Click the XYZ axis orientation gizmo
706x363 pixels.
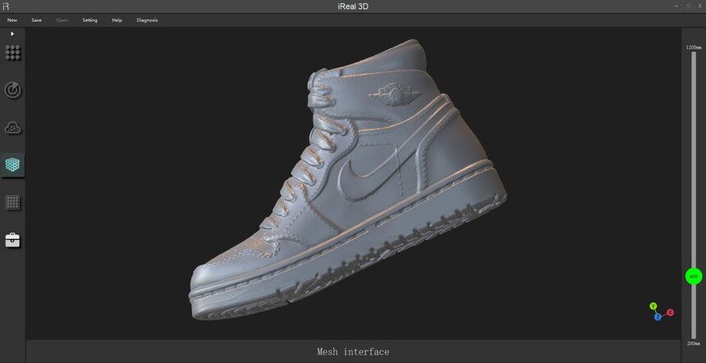[x=661, y=311]
